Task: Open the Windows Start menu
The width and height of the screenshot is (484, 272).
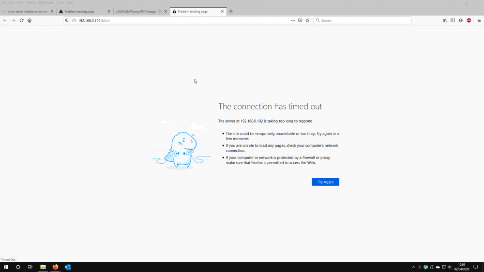Action: pyautogui.click(x=6, y=267)
